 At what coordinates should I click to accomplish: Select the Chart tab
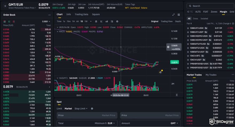coord(60,14)
